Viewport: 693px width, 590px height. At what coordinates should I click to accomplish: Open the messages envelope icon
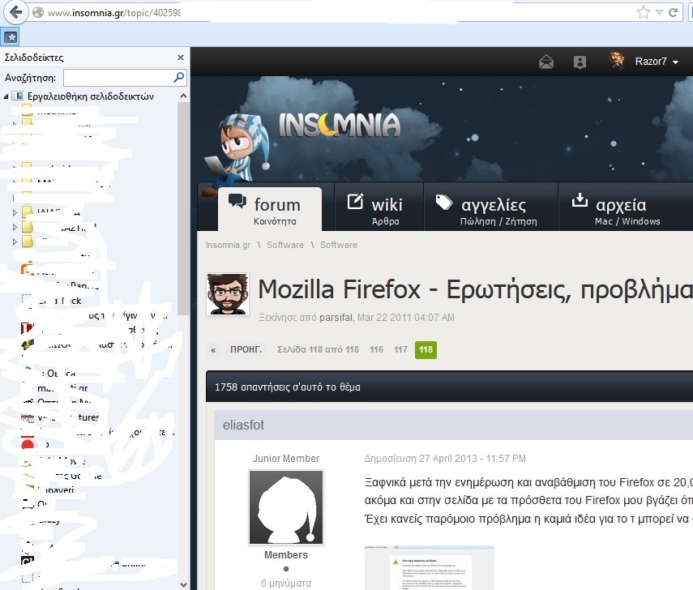coord(546,62)
